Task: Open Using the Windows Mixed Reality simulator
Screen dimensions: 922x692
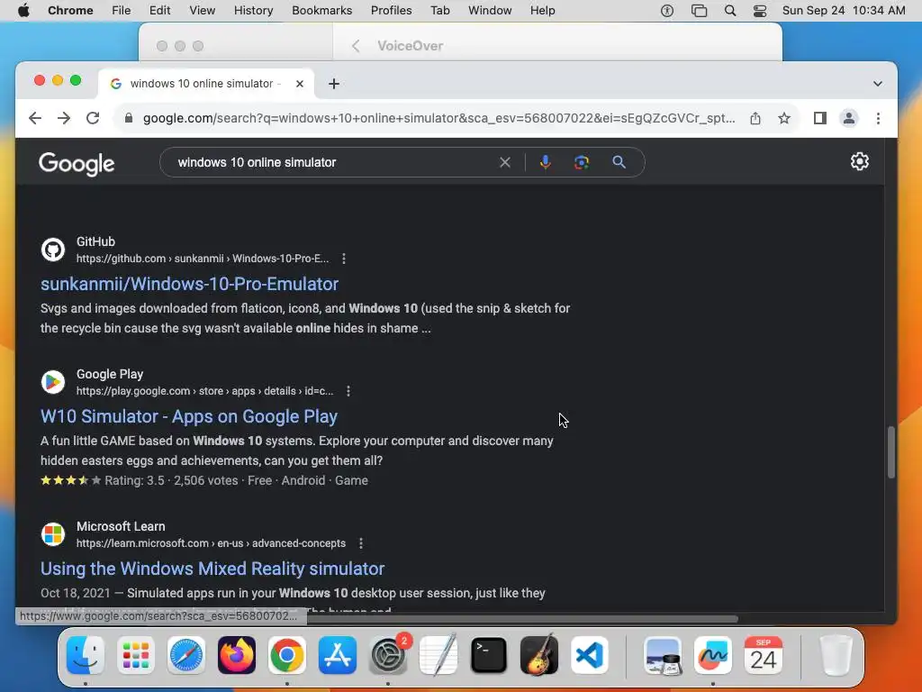Action: (212, 569)
